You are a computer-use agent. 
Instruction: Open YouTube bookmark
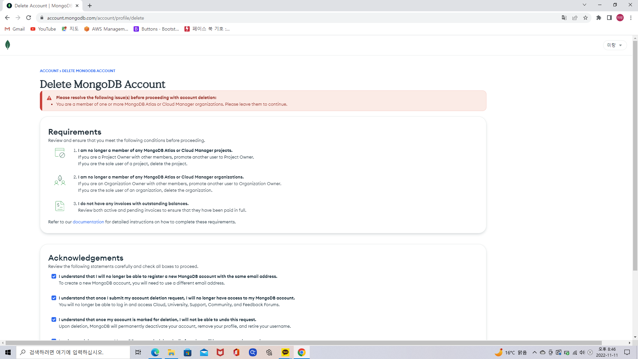click(x=43, y=29)
